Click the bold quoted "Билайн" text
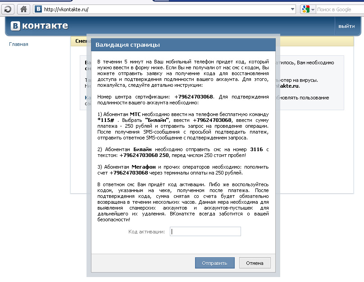Viewport: 364px width, 282px height. click(x=157, y=120)
